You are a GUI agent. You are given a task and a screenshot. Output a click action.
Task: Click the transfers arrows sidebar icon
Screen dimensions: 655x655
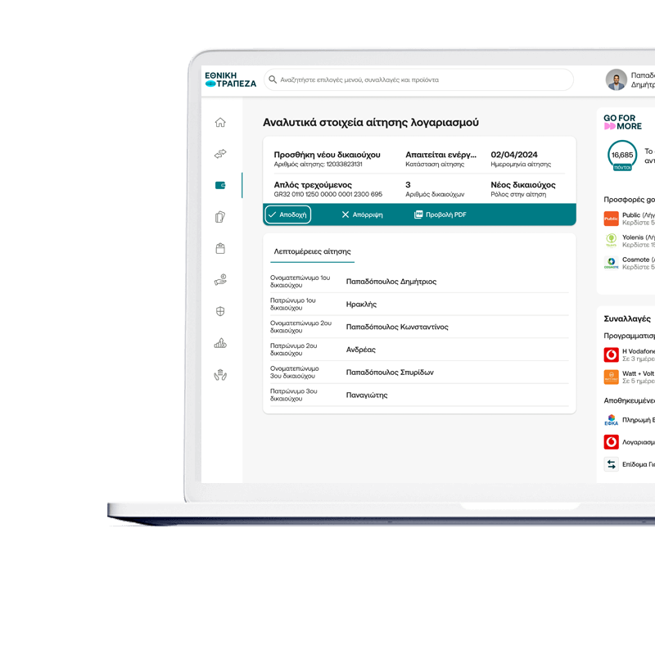pos(220,154)
